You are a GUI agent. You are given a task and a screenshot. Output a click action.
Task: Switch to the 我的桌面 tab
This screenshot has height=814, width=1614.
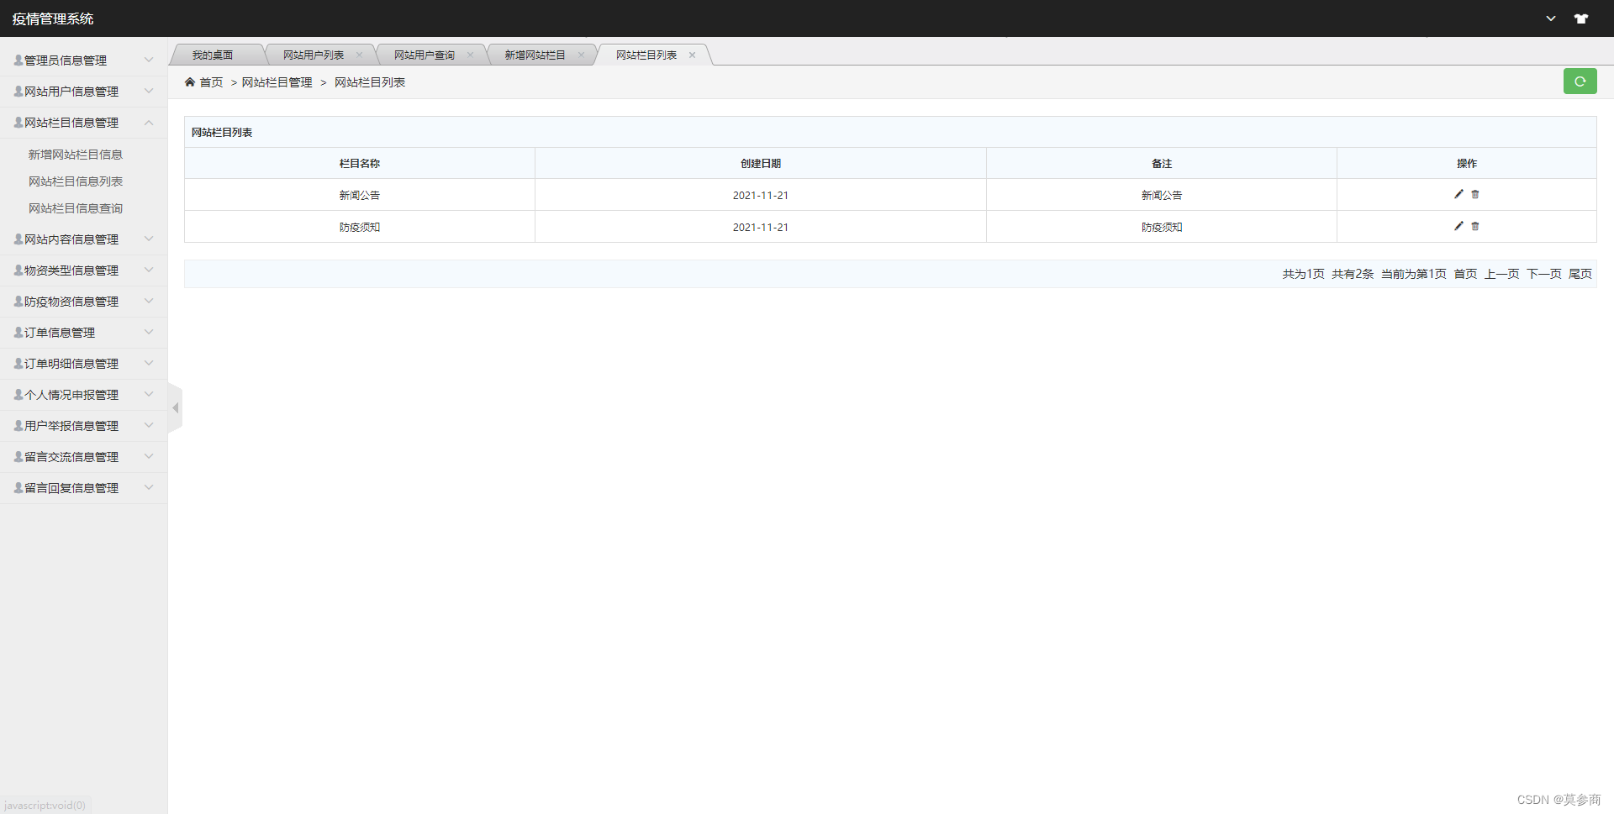coord(213,55)
